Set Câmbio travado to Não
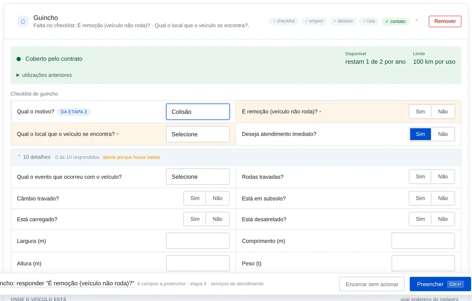Image resolution: width=472 pixels, height=301 pixels. coord(217,198)
